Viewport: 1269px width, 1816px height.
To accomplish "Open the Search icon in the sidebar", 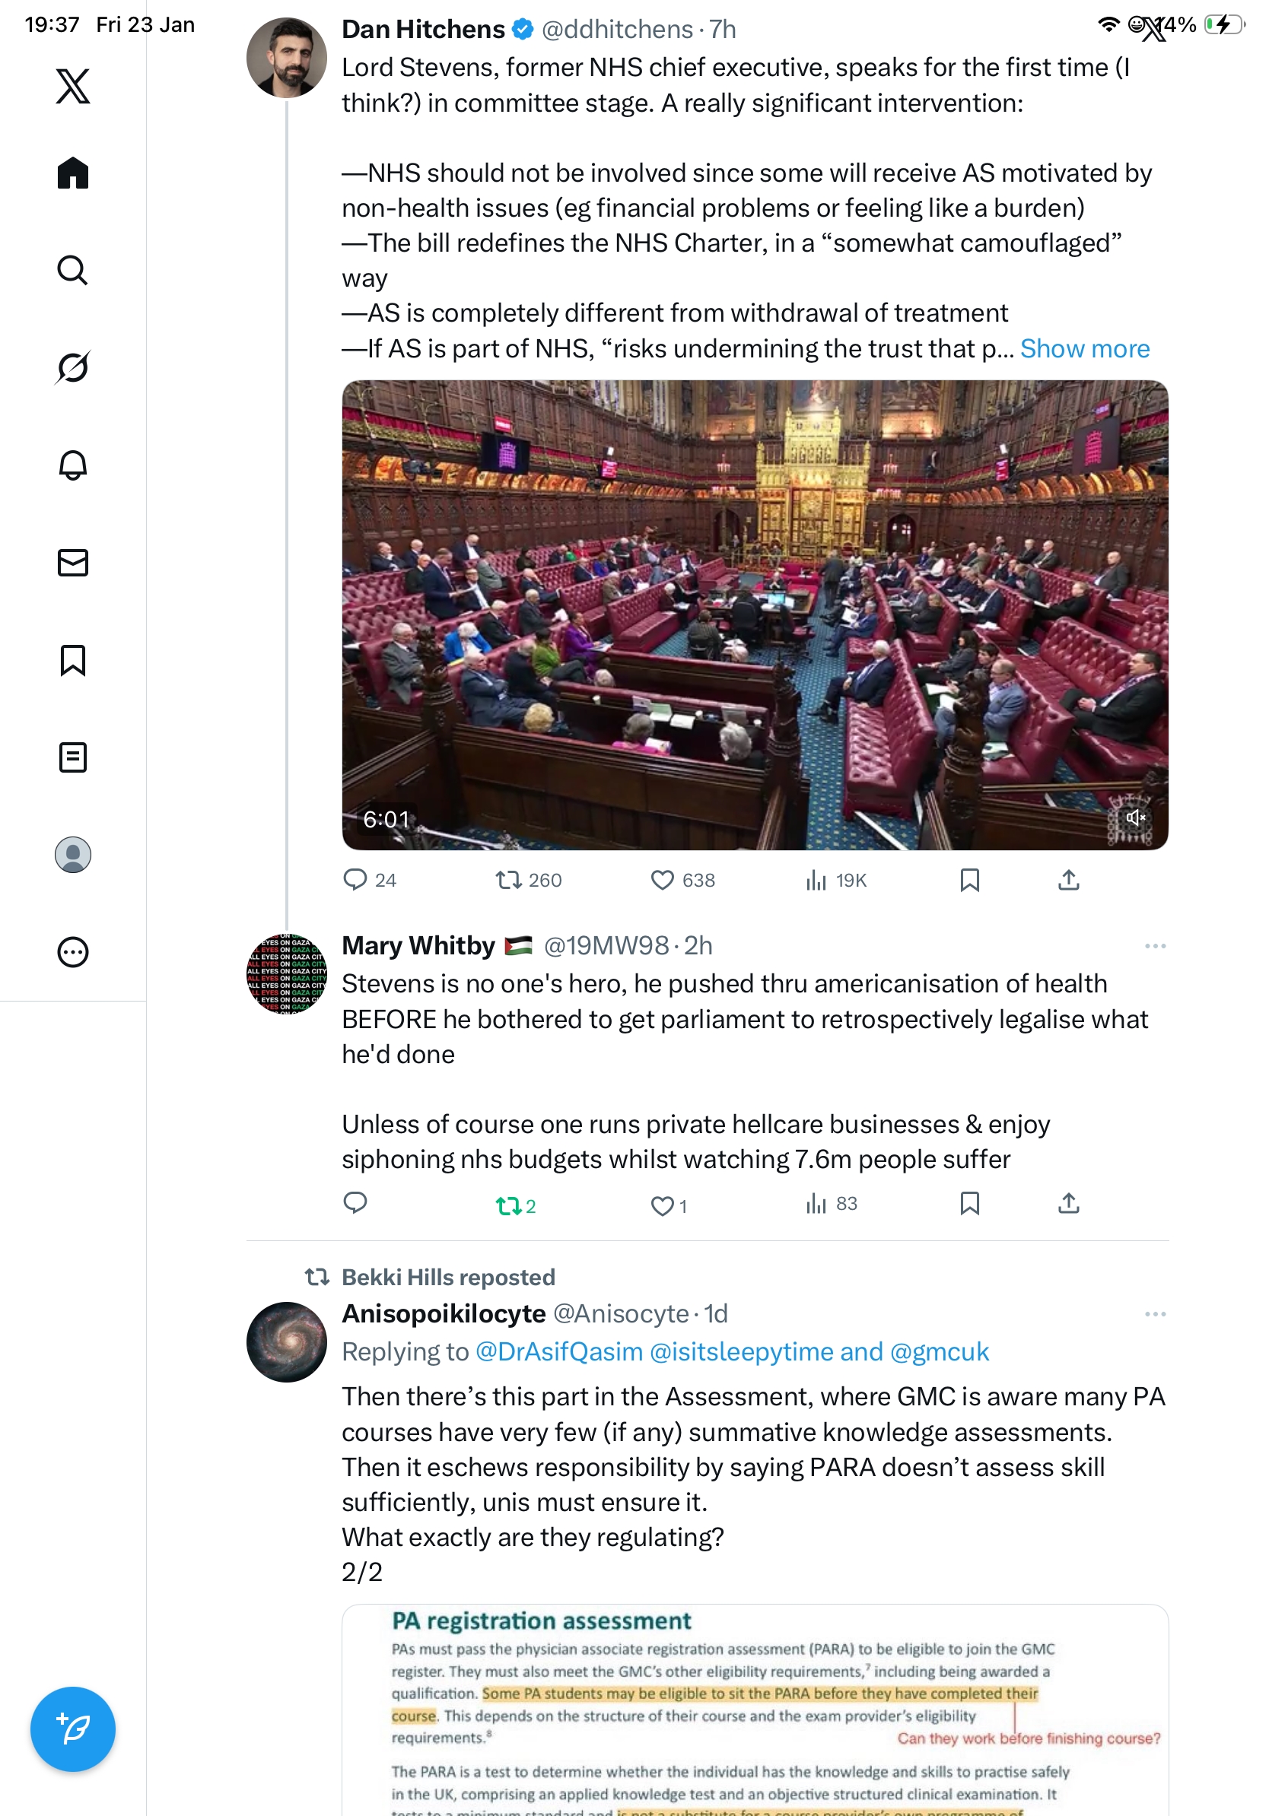I will 73,270.
